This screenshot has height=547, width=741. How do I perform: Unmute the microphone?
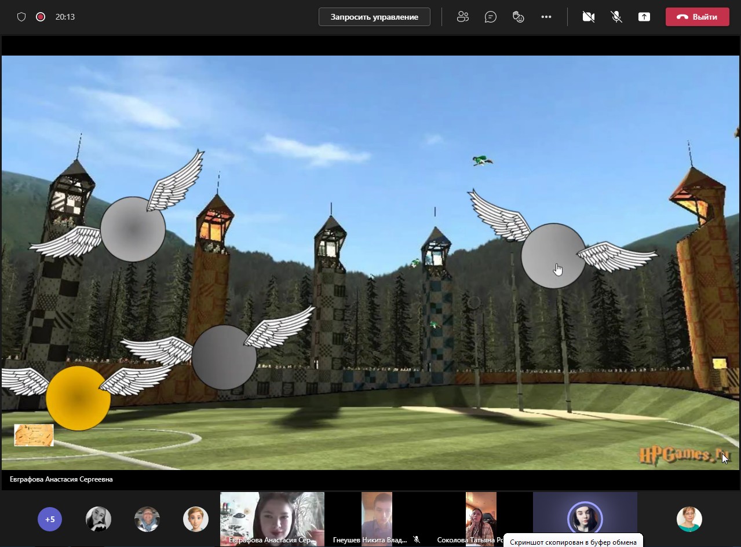616,17
